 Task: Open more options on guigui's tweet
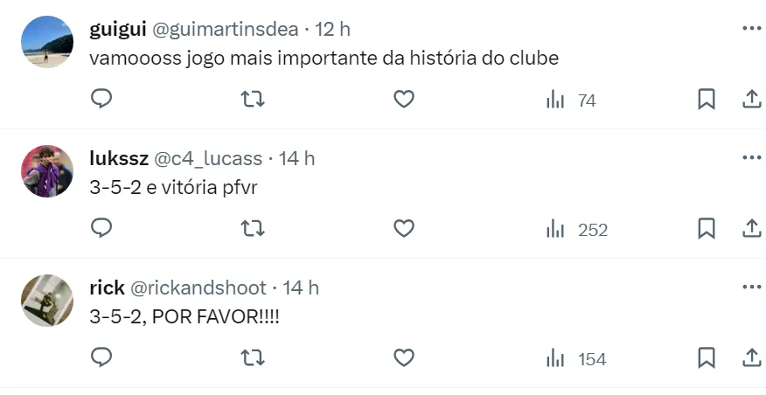tap(751, 28)
